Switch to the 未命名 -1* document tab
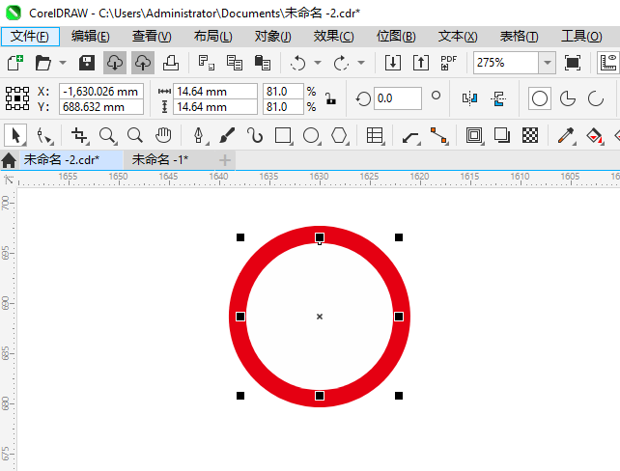The image size is (620, 471). 159,159
